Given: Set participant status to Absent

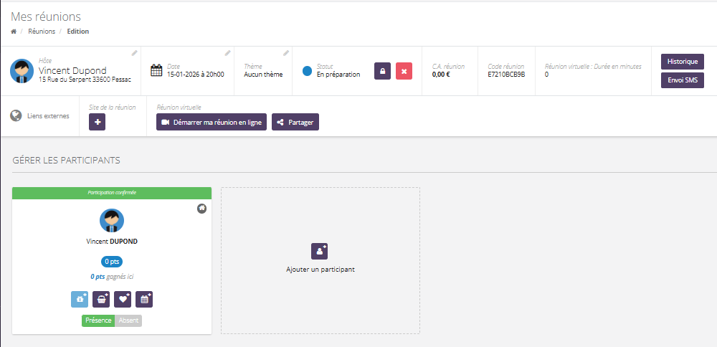Looking at the screenshot, I should (x=128, y=320).
